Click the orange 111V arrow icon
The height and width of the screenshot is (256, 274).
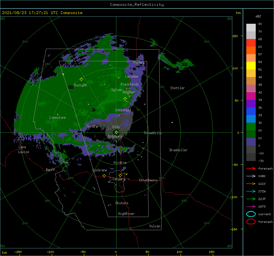click(x=251, y=184)
